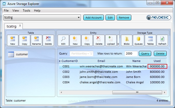Select the C002 row
The image size is (175, 108).
113,72
